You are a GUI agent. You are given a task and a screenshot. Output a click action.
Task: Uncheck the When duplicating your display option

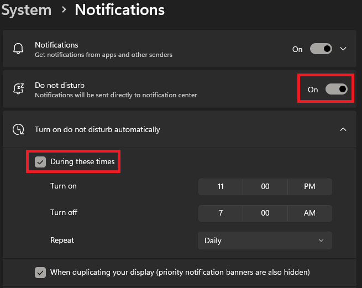coord(40,272)
